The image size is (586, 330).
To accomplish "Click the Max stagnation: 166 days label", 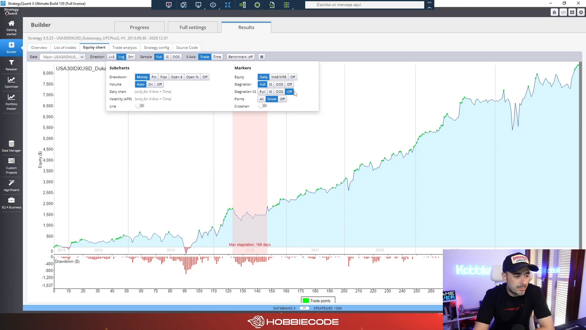I will tap(250, 244).
